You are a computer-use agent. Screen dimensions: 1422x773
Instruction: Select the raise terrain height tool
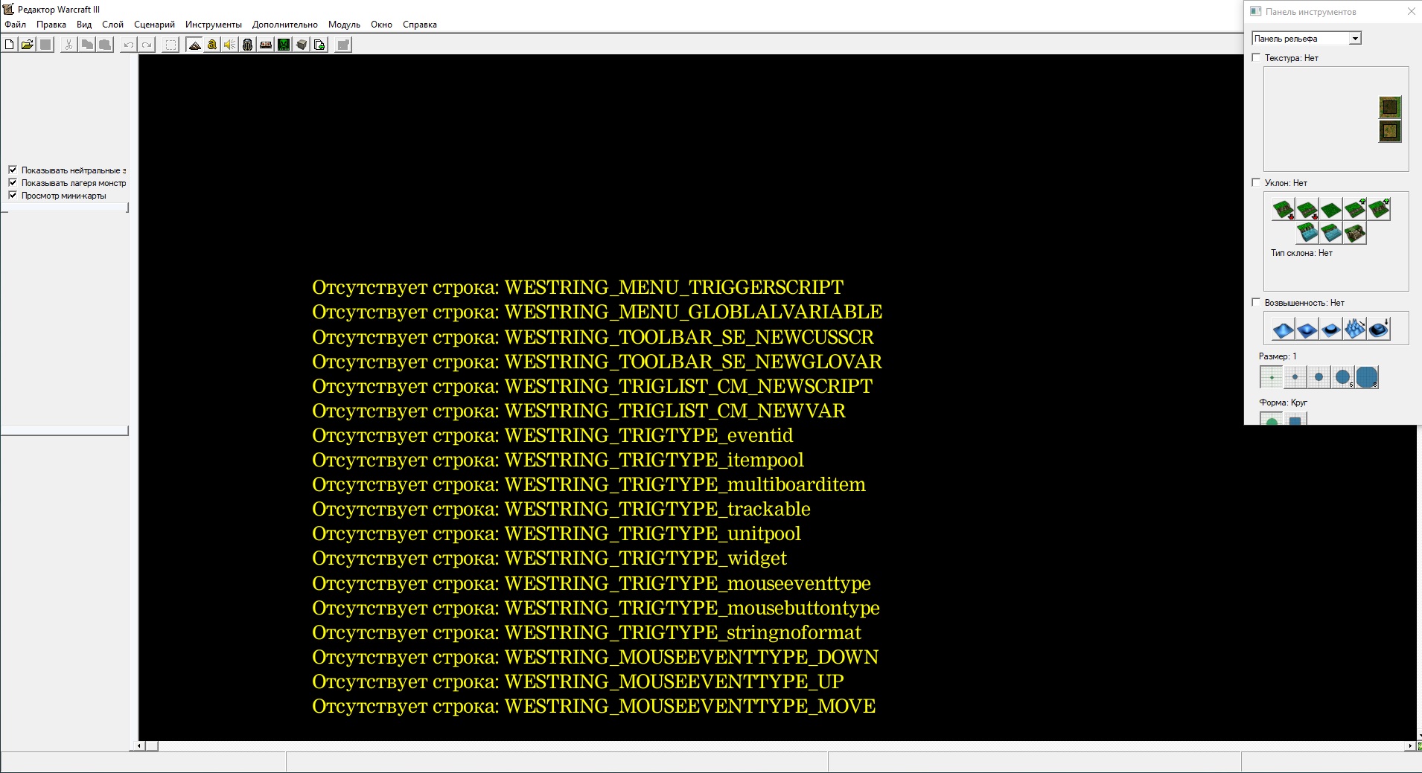coord(1284,329)
